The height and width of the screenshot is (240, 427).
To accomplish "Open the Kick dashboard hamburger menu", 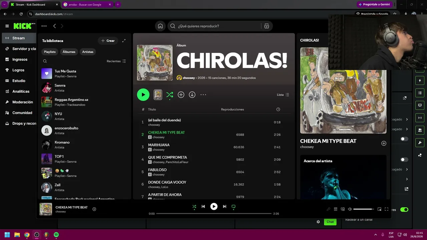I will click(x=7, y=26).
